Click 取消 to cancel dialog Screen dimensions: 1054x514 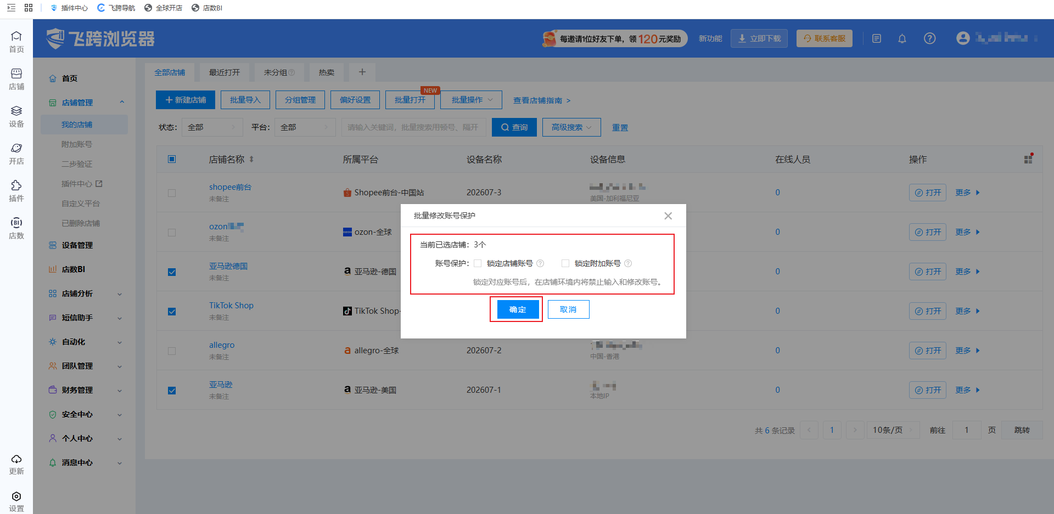click(x=568, y=309)
